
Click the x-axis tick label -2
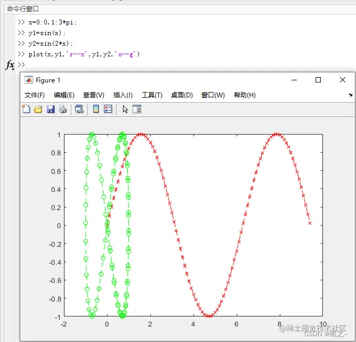tap(64, 324)
